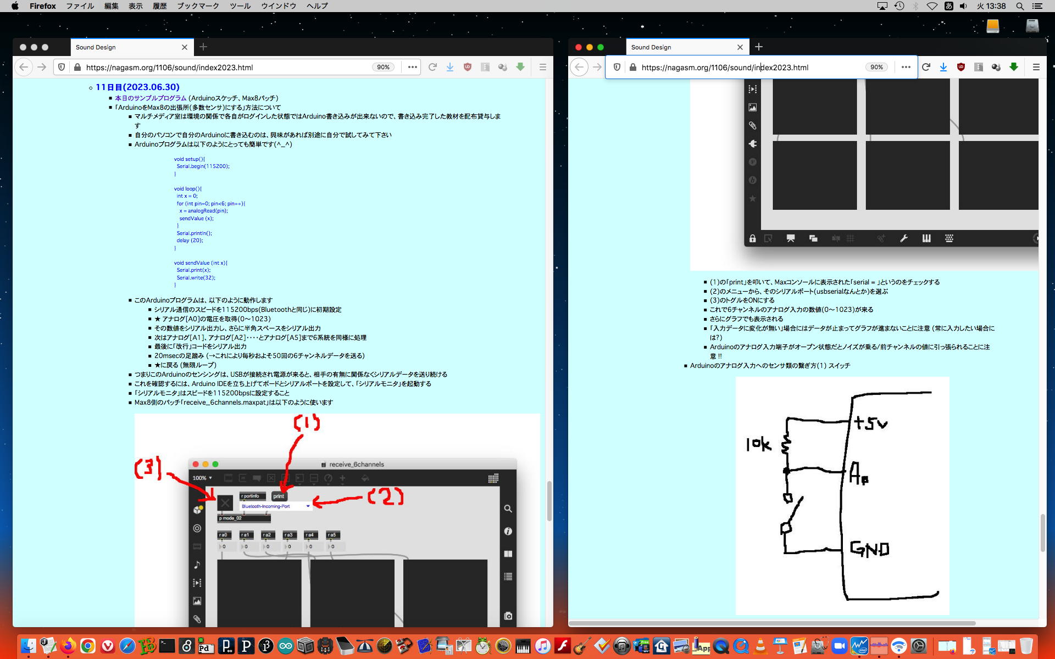The width and height of the screenshot is (1055, 659).
Task: Click the 90% zoom badge in the left address bar
Action: point(383,67)
